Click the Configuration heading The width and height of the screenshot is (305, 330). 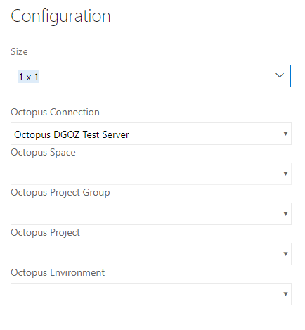click(x=60, y=16)
